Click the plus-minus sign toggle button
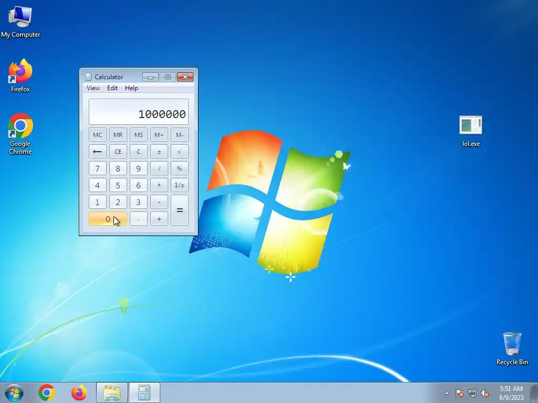The height and width of the screenshot is (403, 538). (x=159, y=152)
